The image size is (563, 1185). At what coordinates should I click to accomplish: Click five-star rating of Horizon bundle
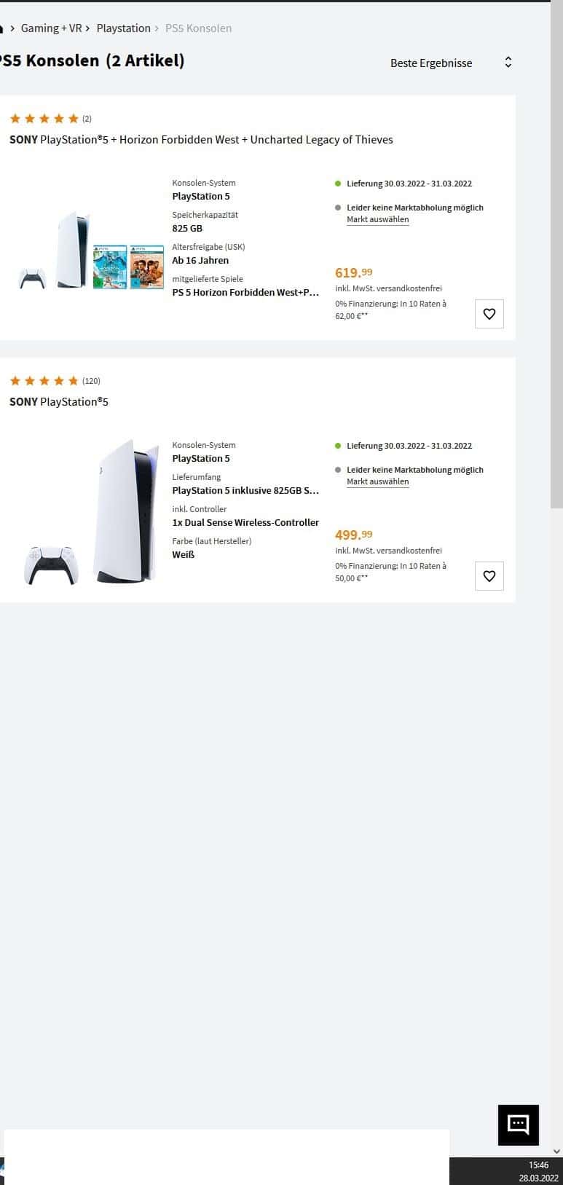point(44,119)
